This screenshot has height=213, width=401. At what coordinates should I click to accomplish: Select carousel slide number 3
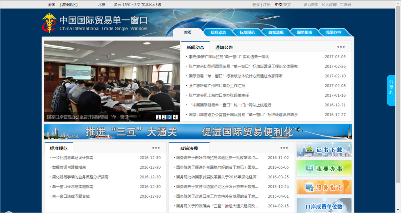tap(170, 117)
